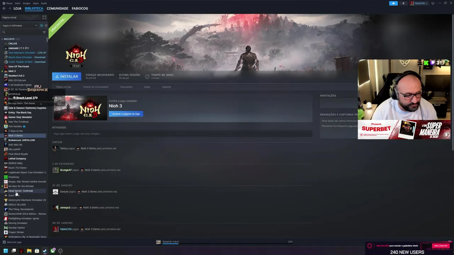Open File Explorer from taskbar

click(29, 251)
